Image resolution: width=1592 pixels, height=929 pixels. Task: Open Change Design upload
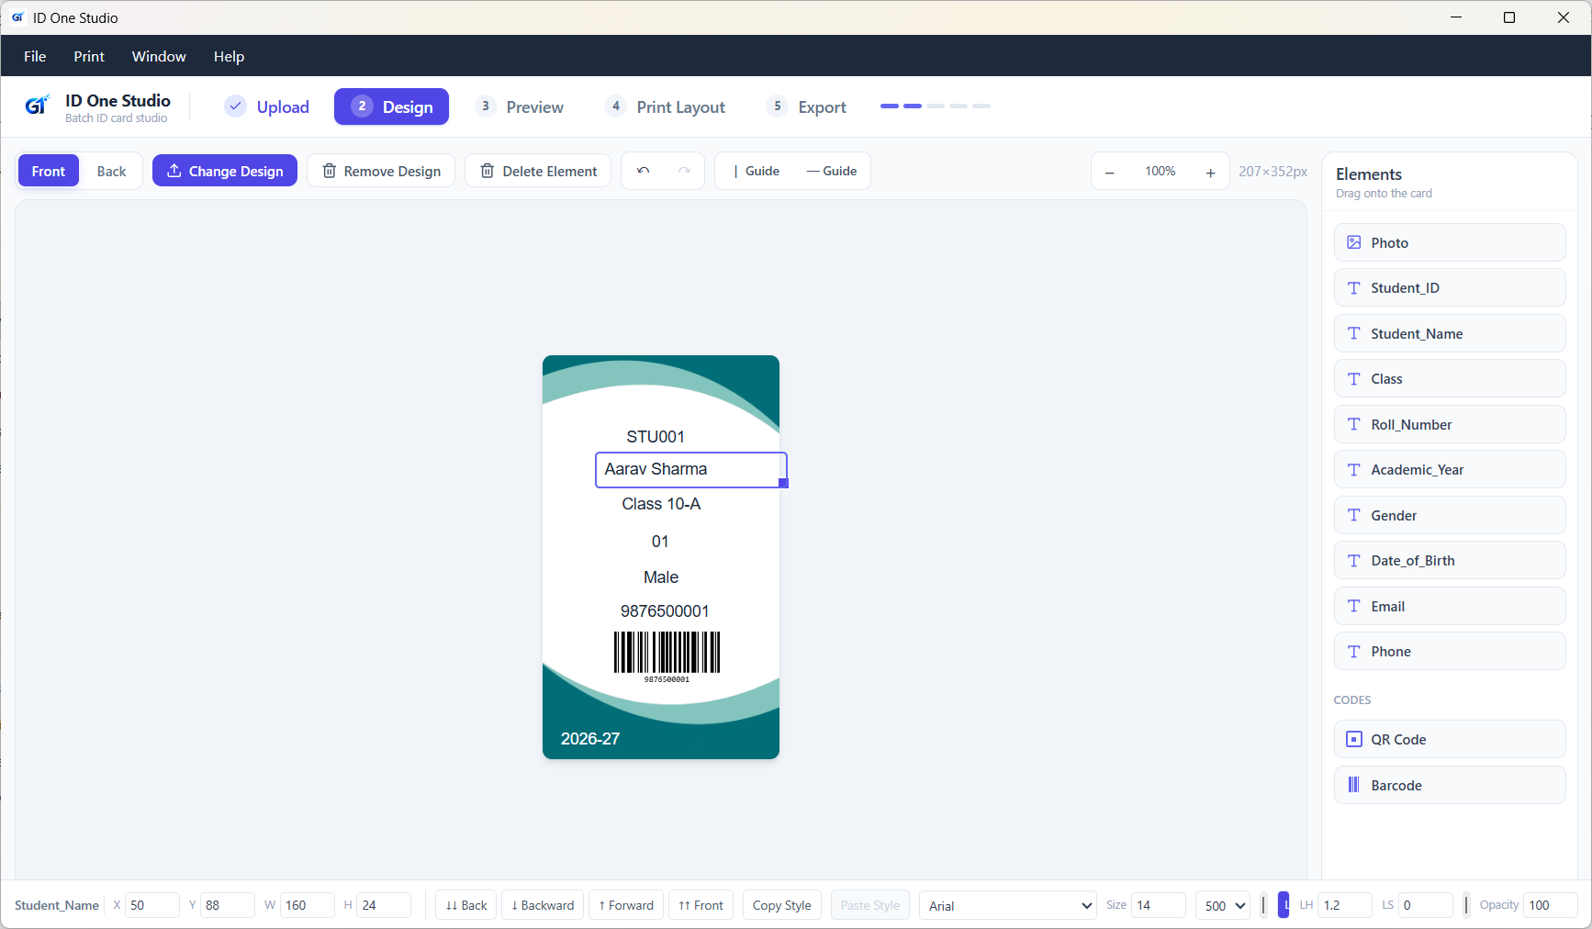point(225,171)
